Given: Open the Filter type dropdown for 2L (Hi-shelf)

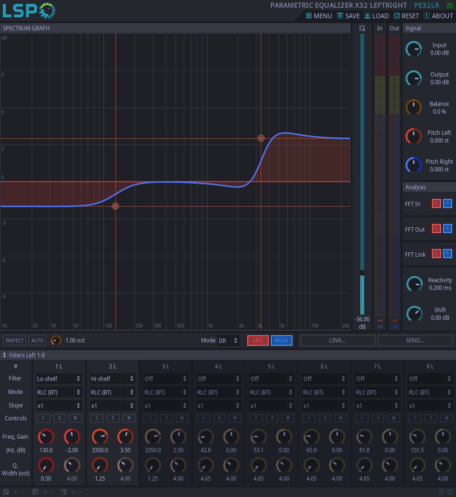Looking at the screenshot, I should tap(113, 379).
